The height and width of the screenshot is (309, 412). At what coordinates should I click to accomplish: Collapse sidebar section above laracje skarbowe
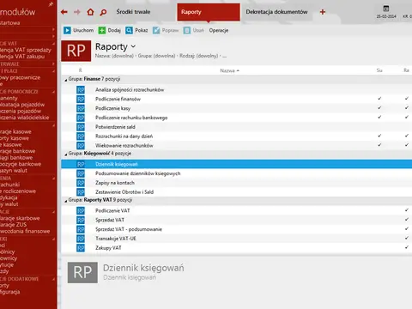coord(53,212)
